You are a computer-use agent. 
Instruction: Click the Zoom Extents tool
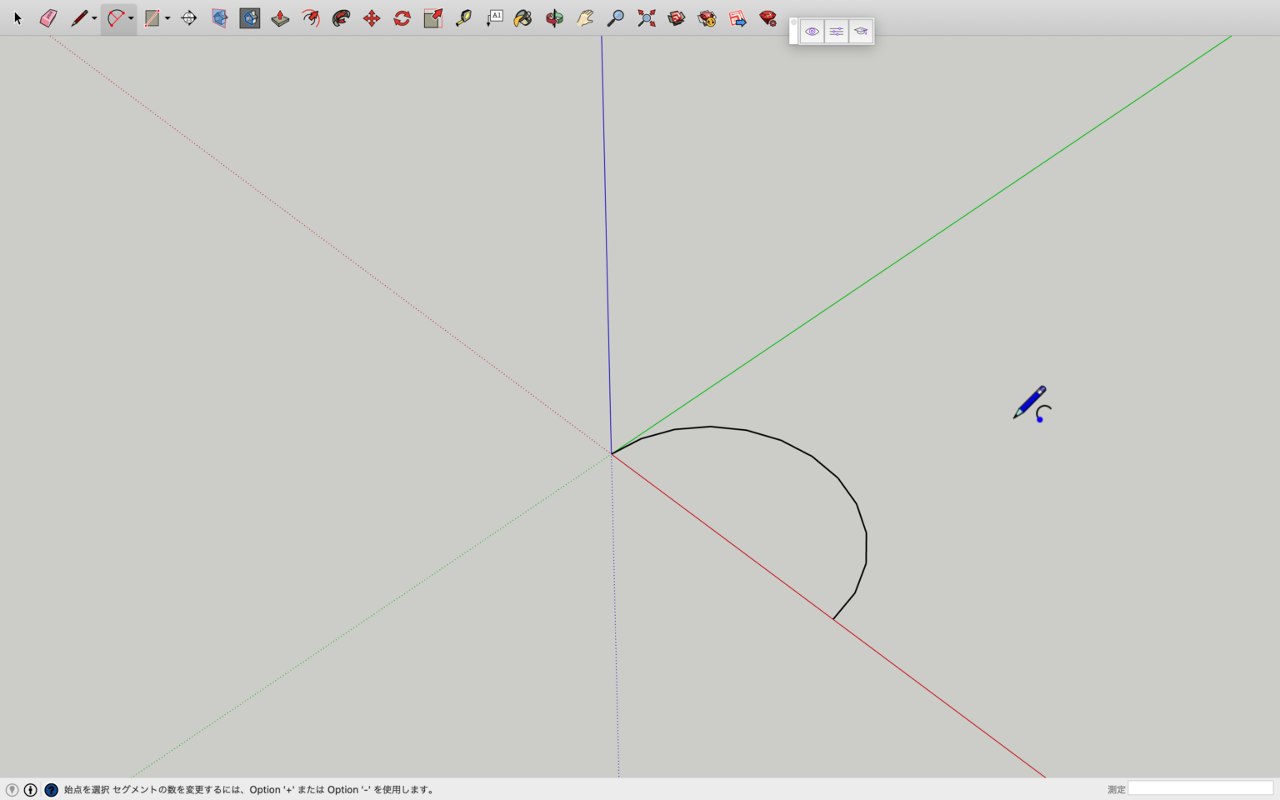coord(647,18)
